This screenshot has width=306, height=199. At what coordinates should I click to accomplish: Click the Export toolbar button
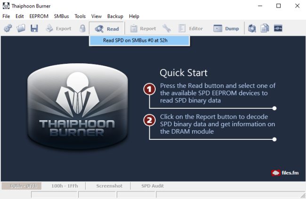(x=58, y=29)
